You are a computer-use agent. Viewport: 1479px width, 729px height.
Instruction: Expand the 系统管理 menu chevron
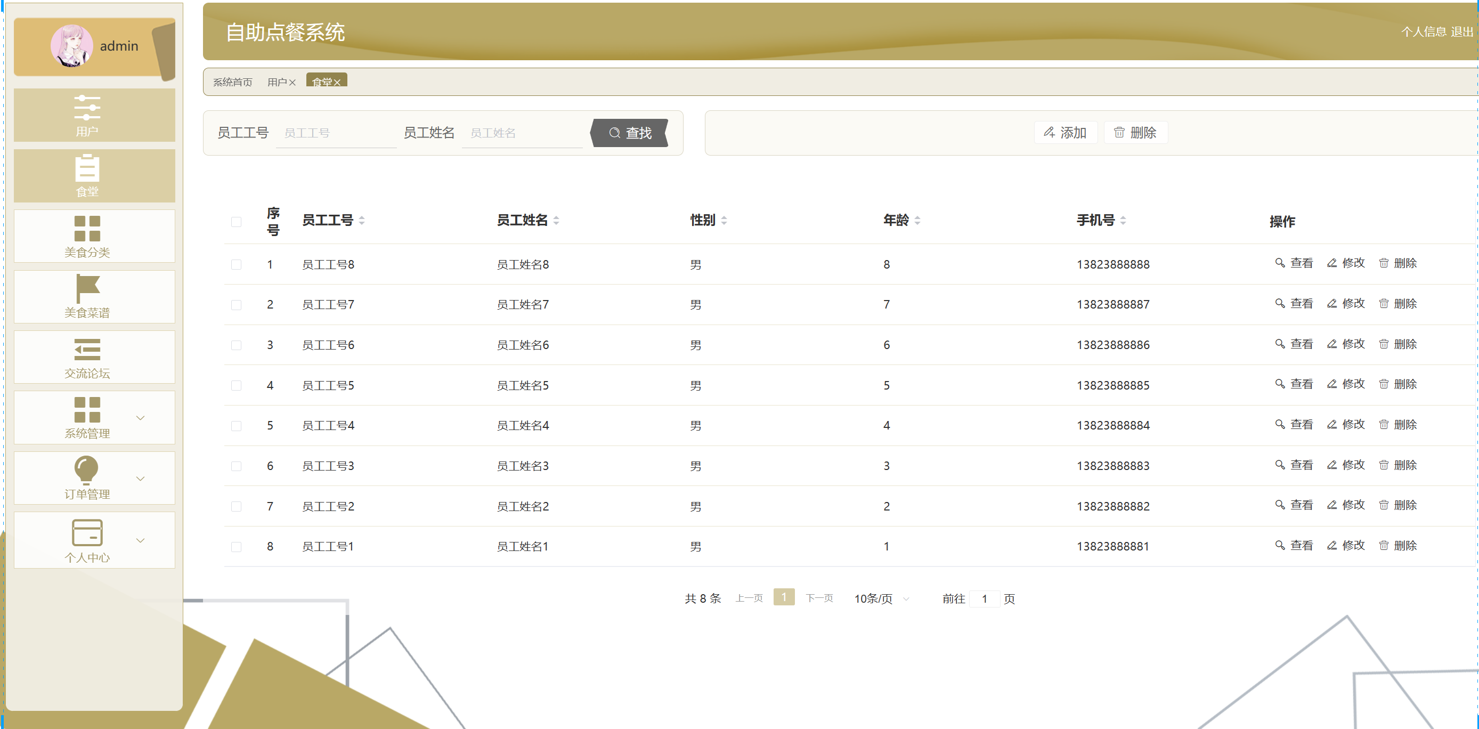pyautogui.click(x=140, y=418)
